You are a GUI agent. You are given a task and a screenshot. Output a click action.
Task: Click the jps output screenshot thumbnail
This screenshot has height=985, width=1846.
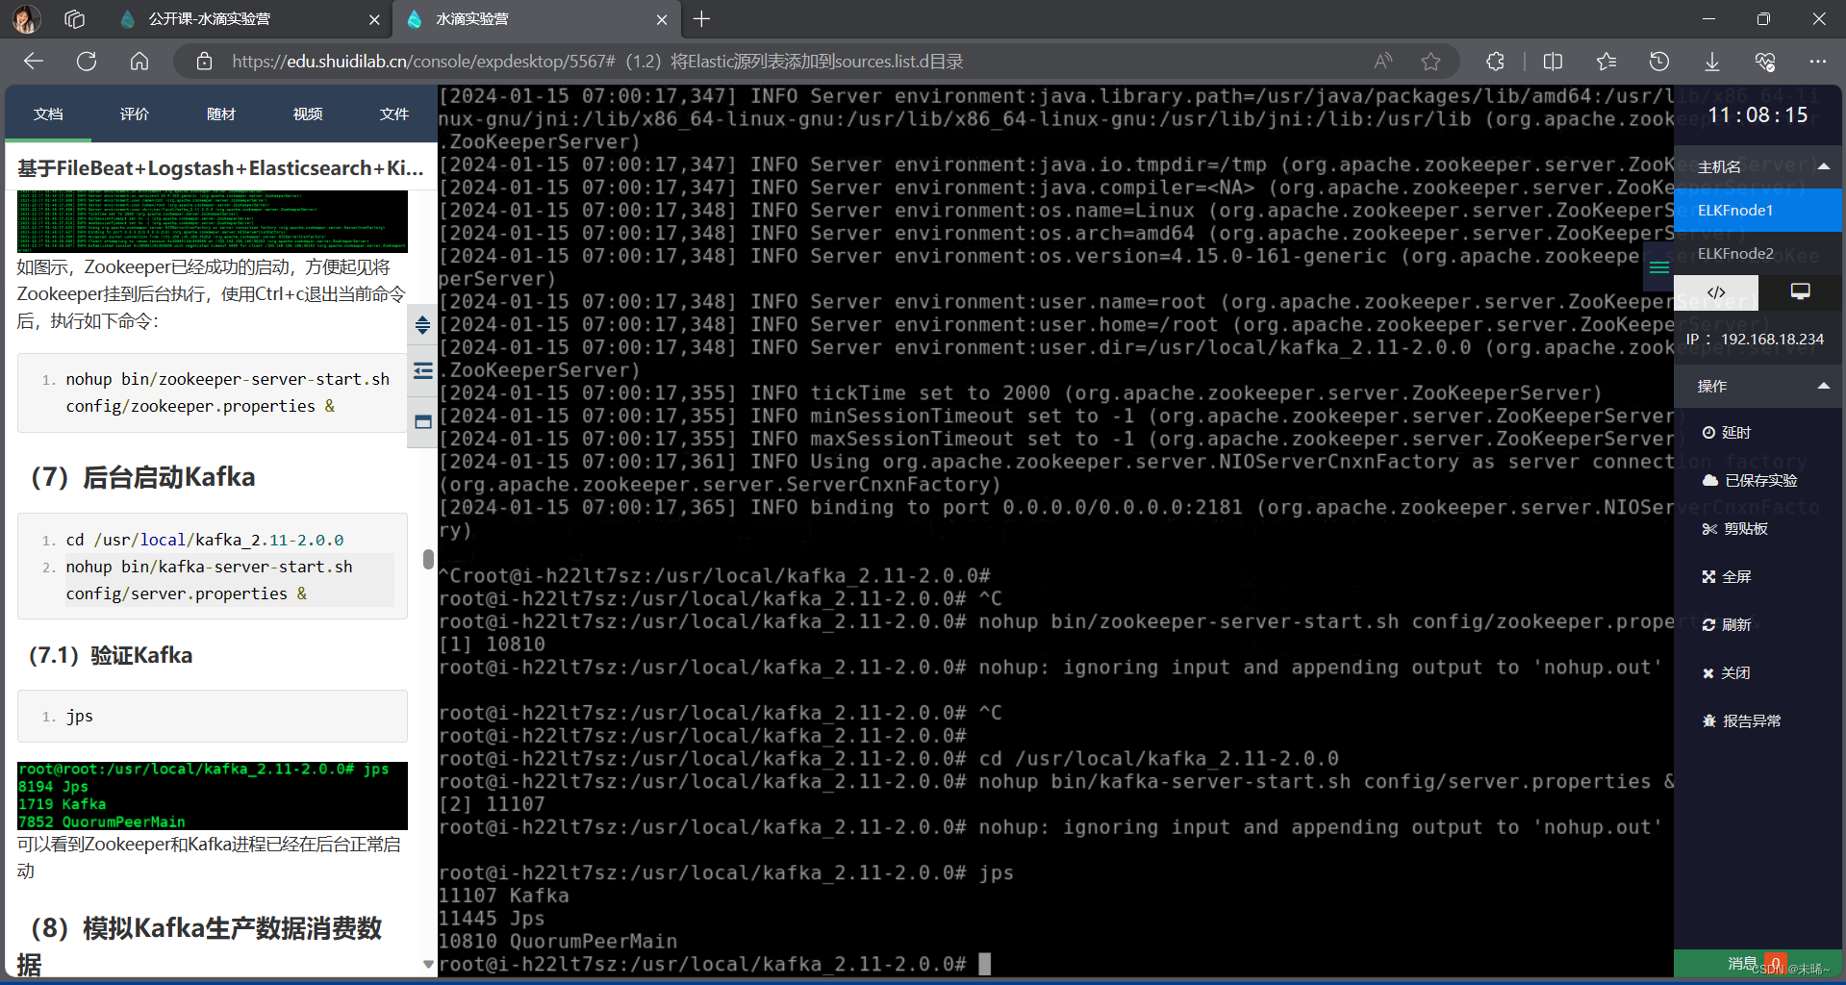click(x=213, y=796)
